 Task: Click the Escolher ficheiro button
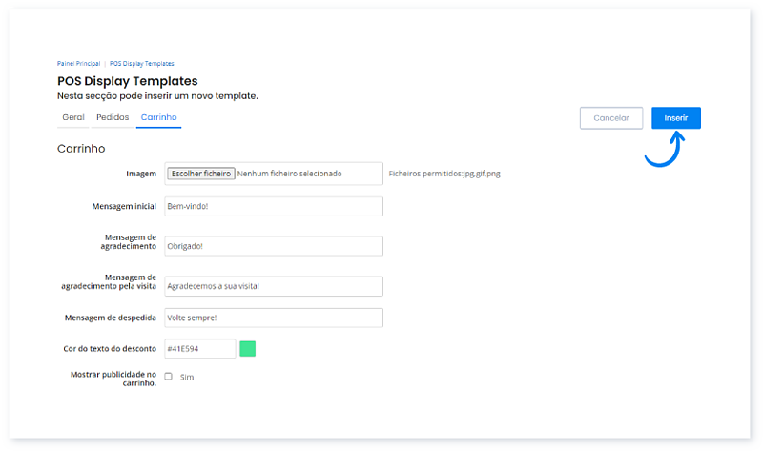coord(201,174)
